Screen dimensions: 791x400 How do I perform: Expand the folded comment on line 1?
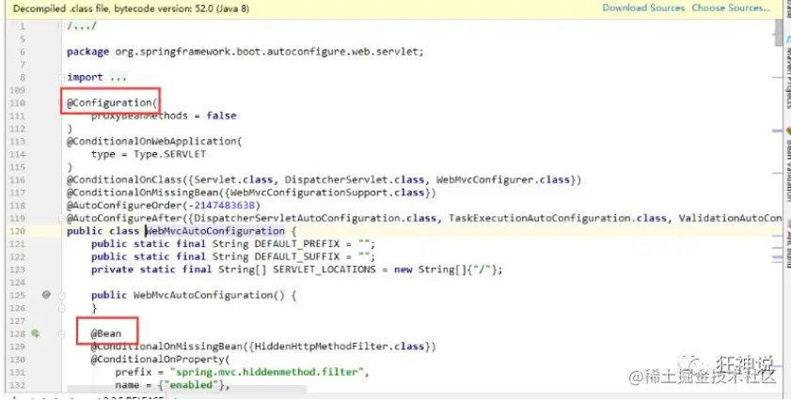[x=61, y=25]
